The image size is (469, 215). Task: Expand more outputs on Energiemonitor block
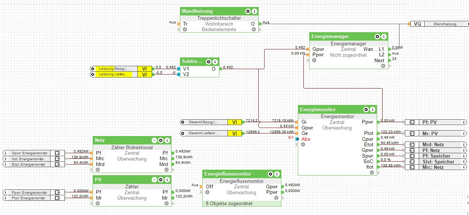coord(371,173)
